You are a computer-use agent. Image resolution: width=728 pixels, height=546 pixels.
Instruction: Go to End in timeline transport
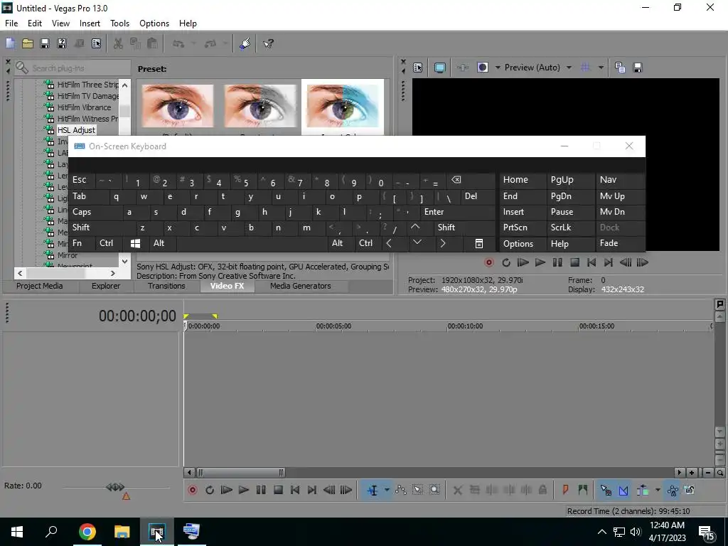[x=312, y=491]
